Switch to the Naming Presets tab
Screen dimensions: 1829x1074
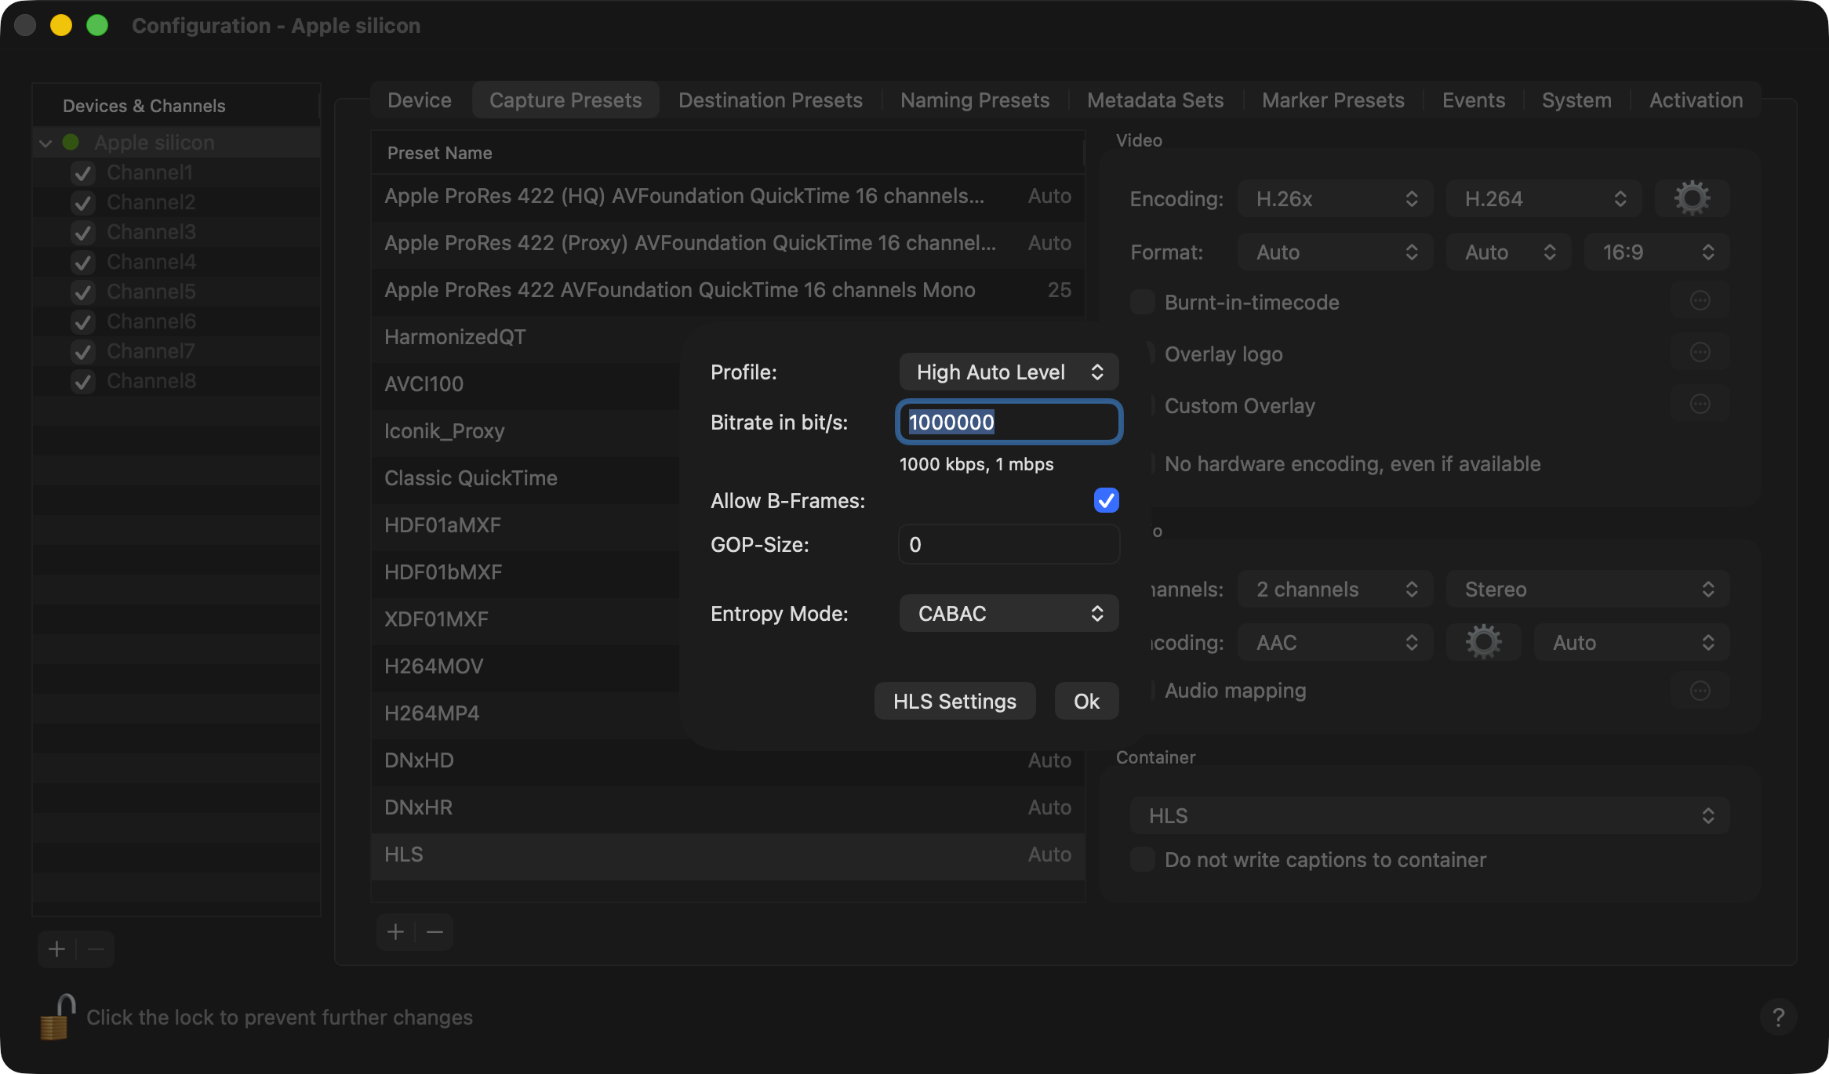(x=975, y=100)
